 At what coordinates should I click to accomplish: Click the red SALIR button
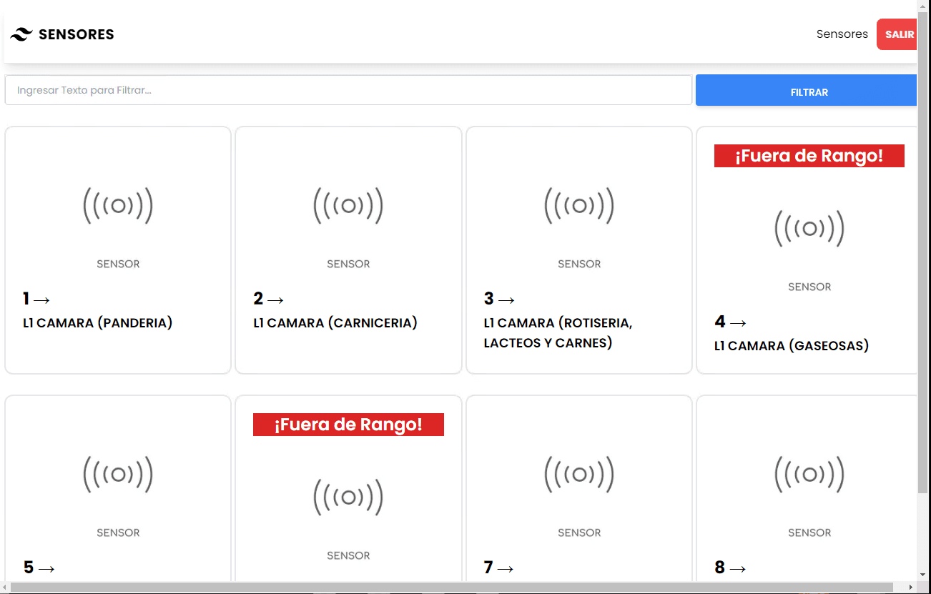pos(897,34)
